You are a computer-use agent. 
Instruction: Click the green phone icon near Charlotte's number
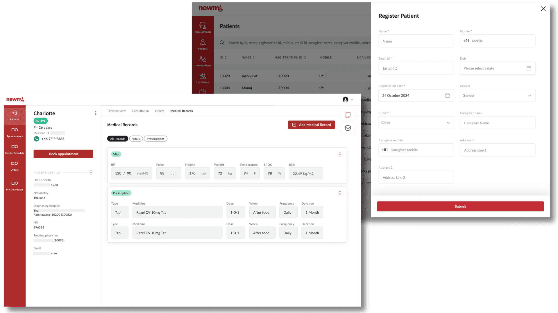click(36, 139)
